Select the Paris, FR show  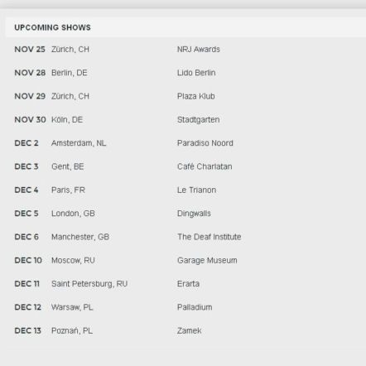point(68,190)
